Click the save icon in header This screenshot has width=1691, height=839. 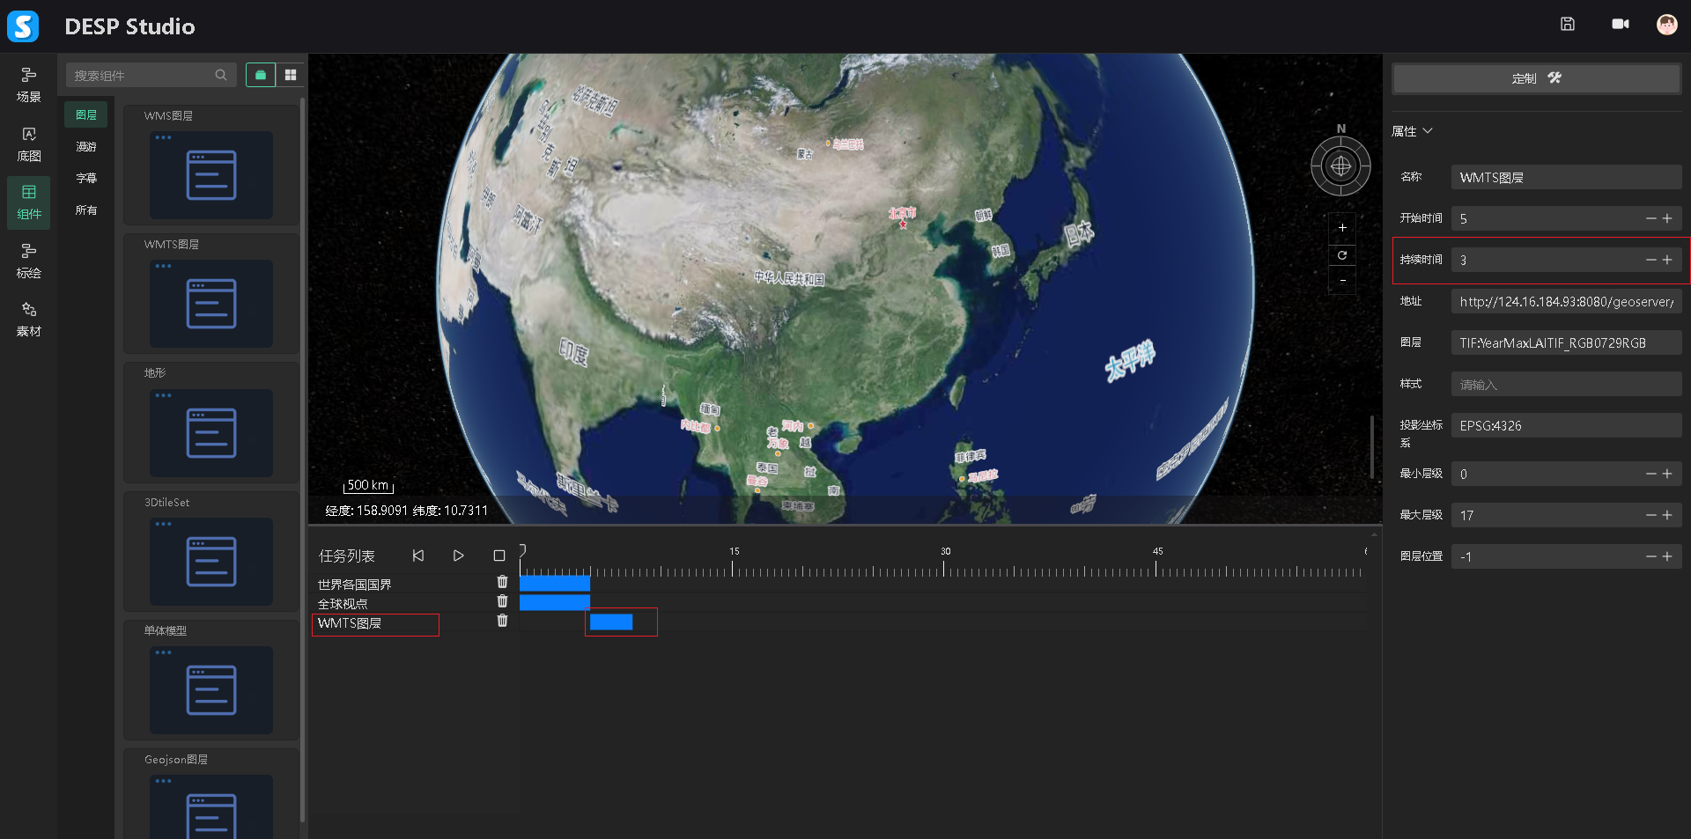coord(1567,25)
